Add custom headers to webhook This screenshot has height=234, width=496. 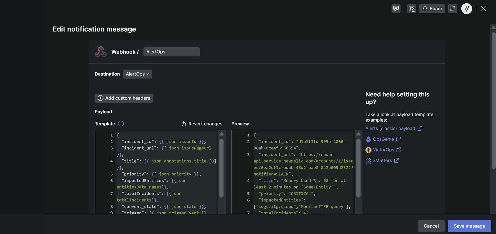pyautogui.click(x=124, y=98)
